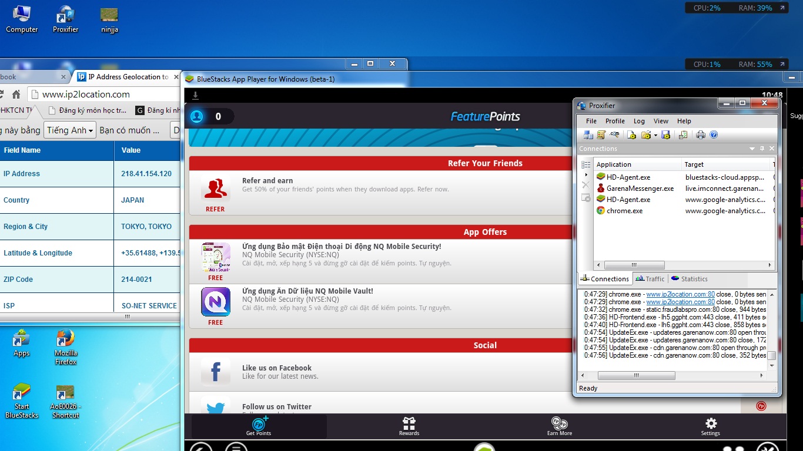The width and height of the screenshot is (803, 451).
Task: Click log's vertical scrollbar down arrow
Action: (772, 366)
